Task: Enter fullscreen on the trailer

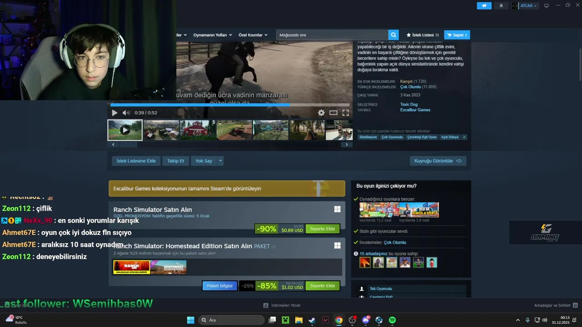Action: (x=346, y=113)
